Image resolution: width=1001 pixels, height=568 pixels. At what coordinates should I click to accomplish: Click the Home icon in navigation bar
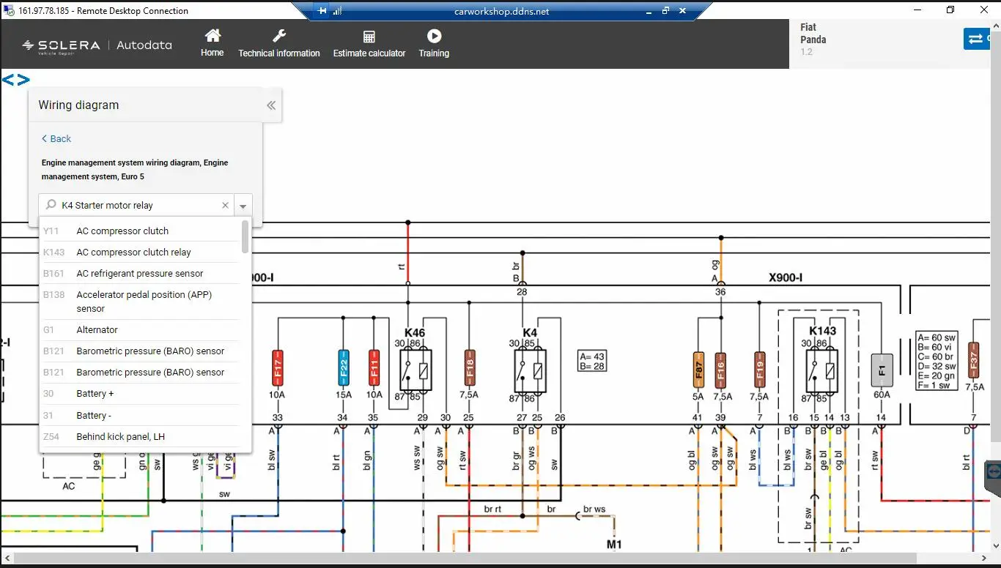pyautogui.click(x=213, y=37)
